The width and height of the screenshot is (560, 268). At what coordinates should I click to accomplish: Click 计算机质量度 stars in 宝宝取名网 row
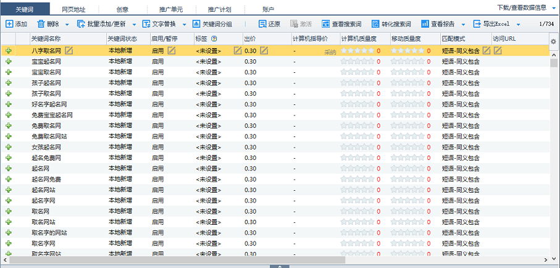357,72
